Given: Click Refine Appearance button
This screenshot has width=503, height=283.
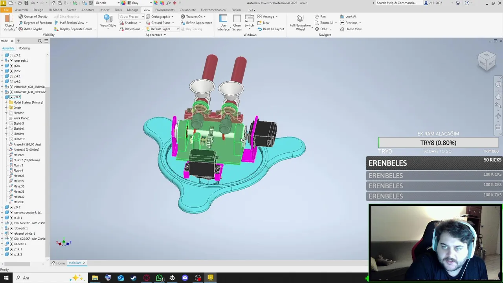Looking at the screenshot, I should pos(196,23).
